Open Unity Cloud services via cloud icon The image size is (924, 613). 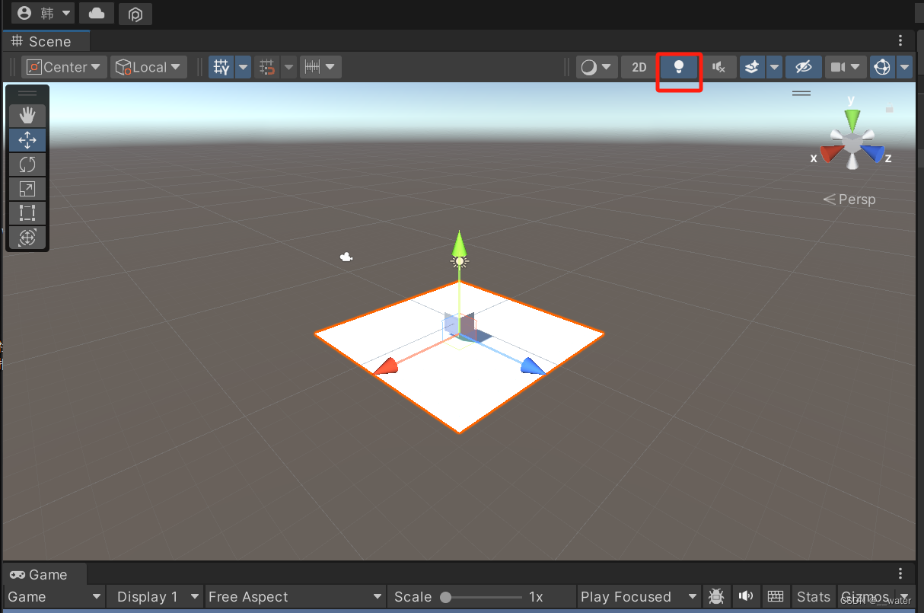point(96,12)
